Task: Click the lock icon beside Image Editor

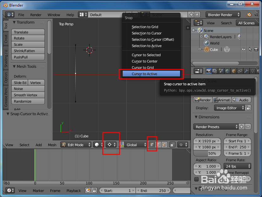Action: click(248, 108)
